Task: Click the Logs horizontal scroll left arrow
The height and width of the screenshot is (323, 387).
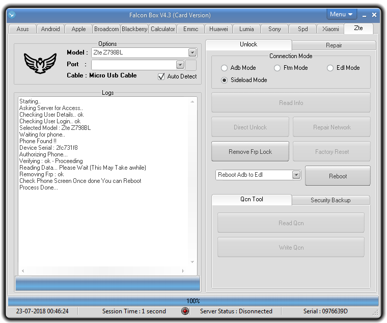Action: 23,271
